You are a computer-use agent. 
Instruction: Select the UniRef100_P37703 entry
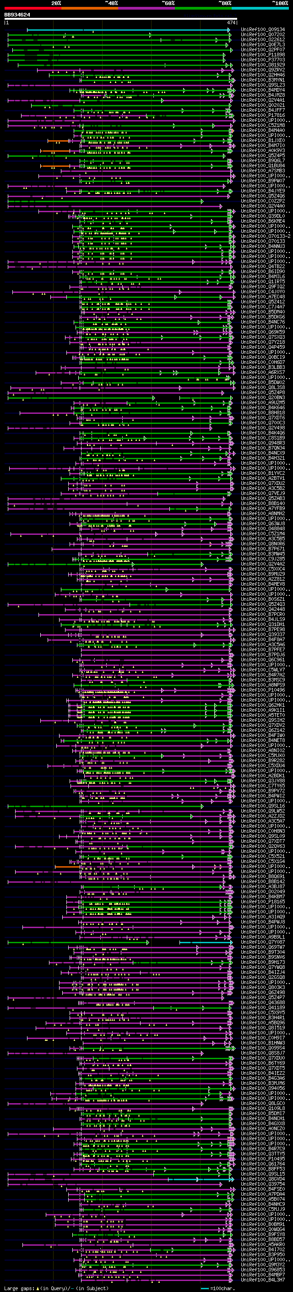pos(263,60)
